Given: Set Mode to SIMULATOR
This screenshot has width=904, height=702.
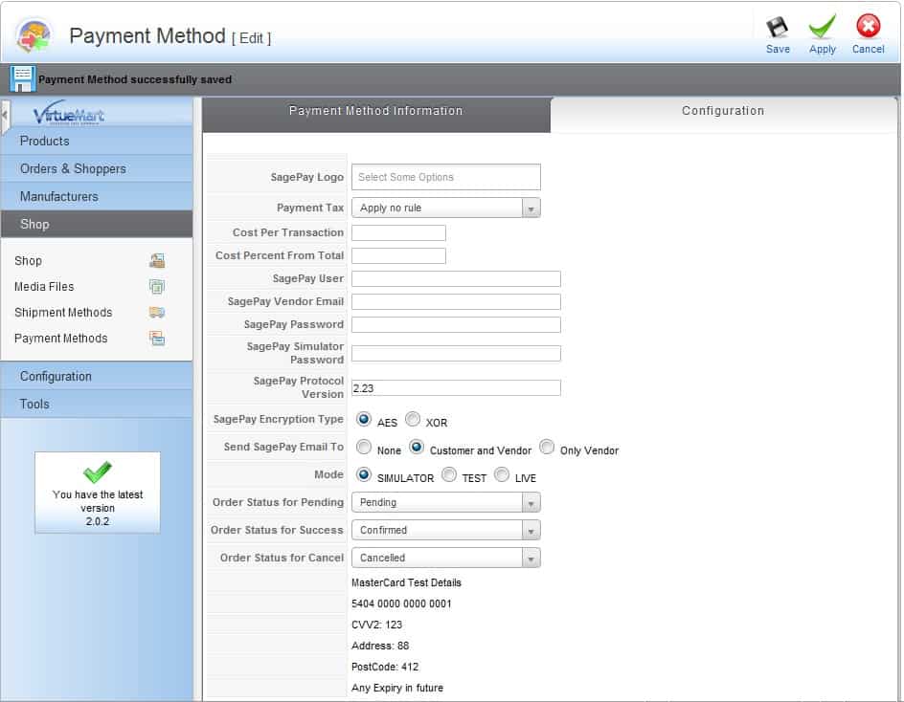Looking at the screenshot, I should point(364,474).
